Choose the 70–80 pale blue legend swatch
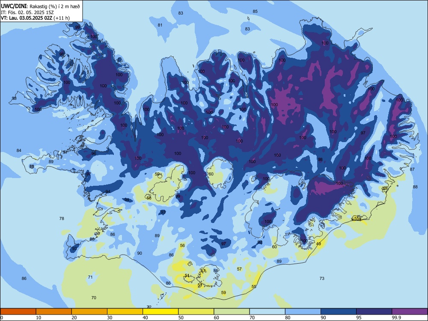This screenshot has height=321, width=428. [x=267, y=312]
